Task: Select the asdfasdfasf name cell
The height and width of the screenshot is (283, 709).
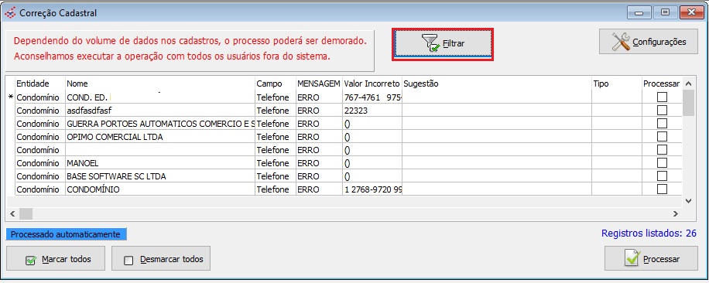Action: tap(160, 111)
